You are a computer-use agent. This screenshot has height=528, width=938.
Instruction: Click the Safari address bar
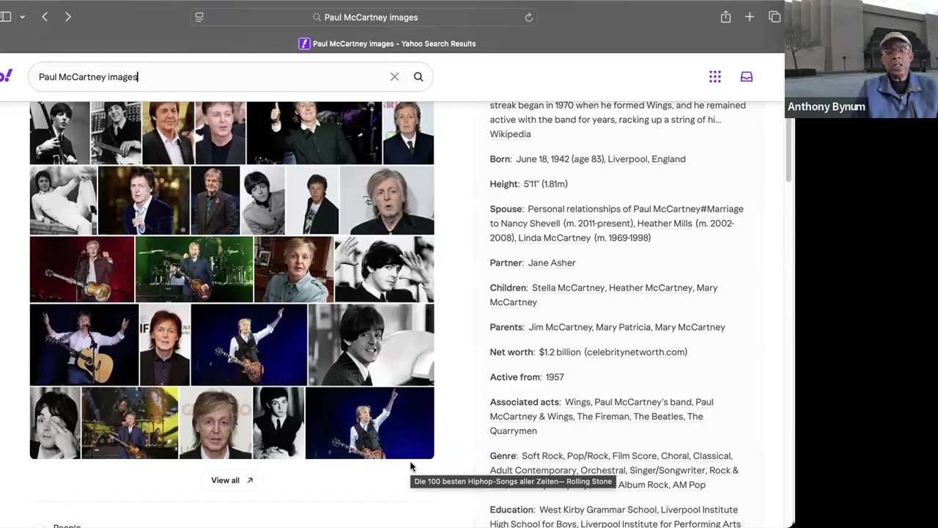pos(364,17)
